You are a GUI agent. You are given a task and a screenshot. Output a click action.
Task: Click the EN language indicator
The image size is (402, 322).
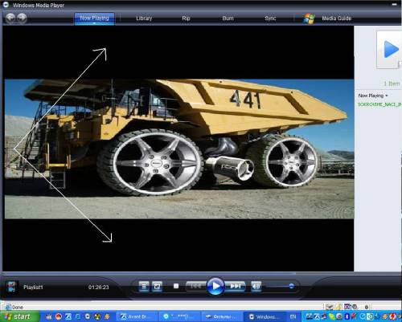293,316
